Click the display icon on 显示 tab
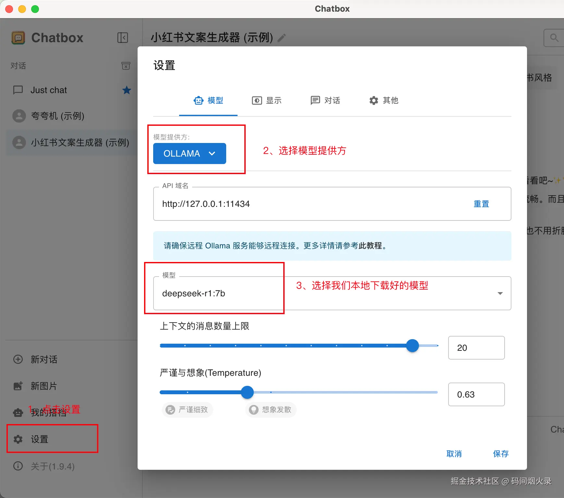Screen dimensions: 564x498 pyautogui.click(x=257, y=101)
